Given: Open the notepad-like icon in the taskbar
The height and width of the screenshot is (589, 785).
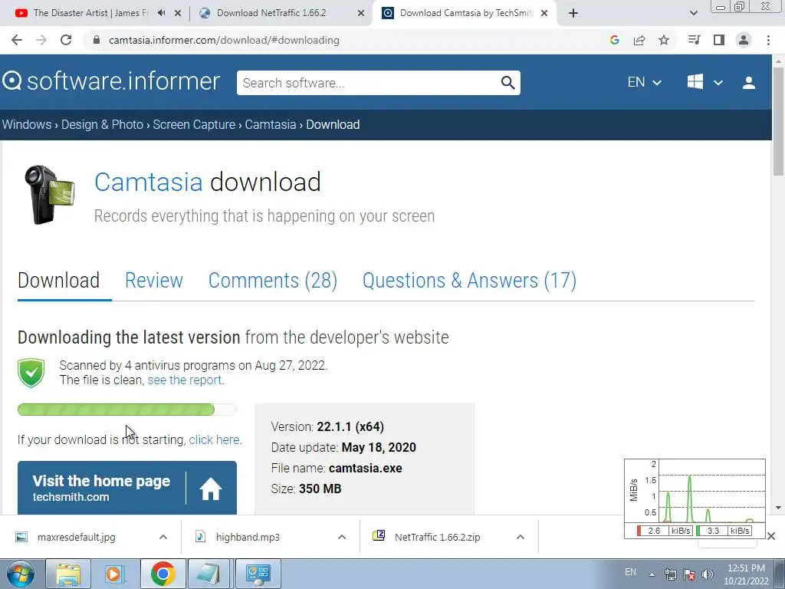Looking at the screenshot, I should [209, 574].
